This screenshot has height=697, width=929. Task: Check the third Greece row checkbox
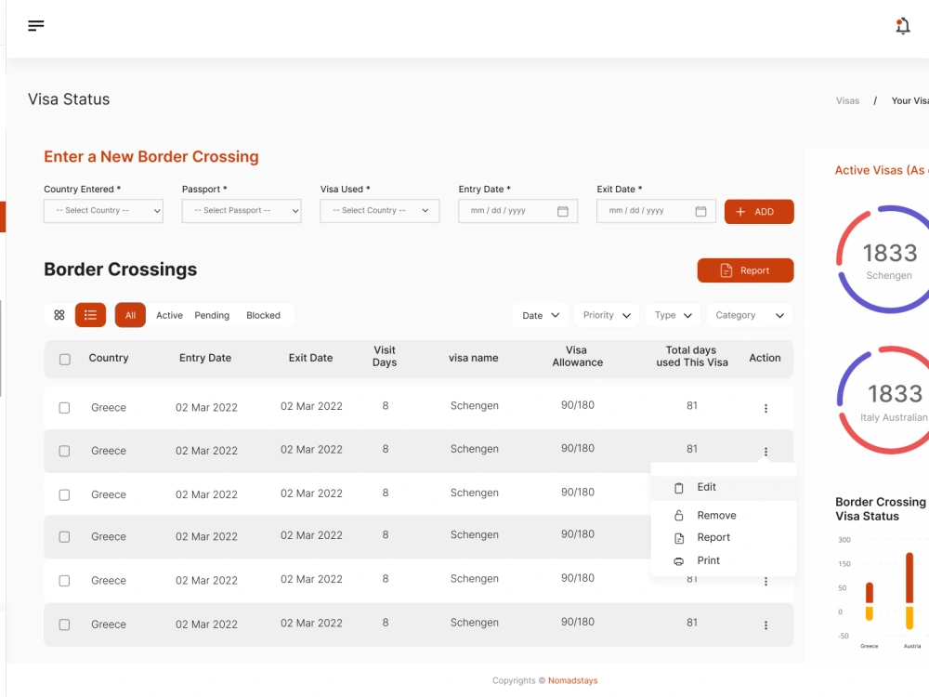pos(64,494)
